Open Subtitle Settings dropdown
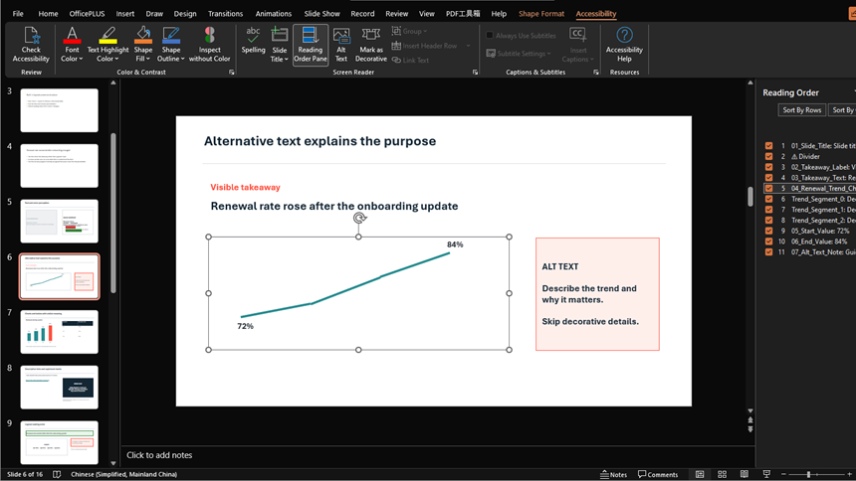 click(x=548, y=54)
